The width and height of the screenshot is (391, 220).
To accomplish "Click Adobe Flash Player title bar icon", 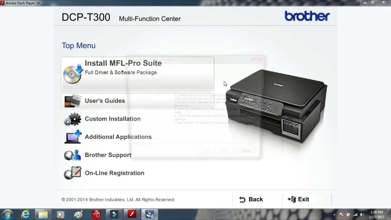I will tap(3, 3).
